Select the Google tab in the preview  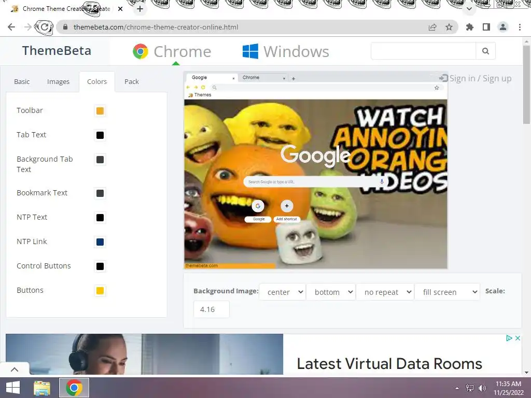[x=212, y=78]
